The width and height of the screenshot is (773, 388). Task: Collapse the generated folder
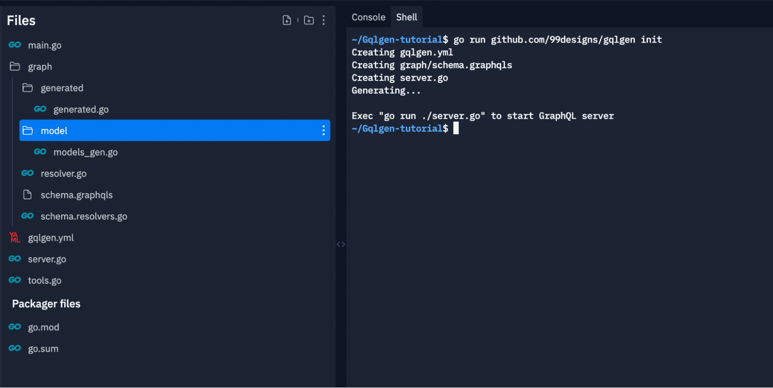click(x=62, y=88)
